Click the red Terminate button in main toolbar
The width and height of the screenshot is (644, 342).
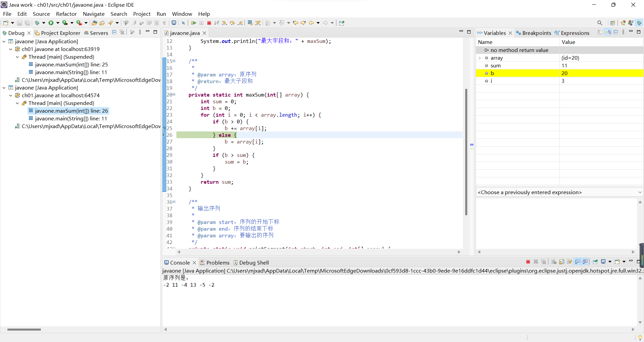(x=209, y=23)
